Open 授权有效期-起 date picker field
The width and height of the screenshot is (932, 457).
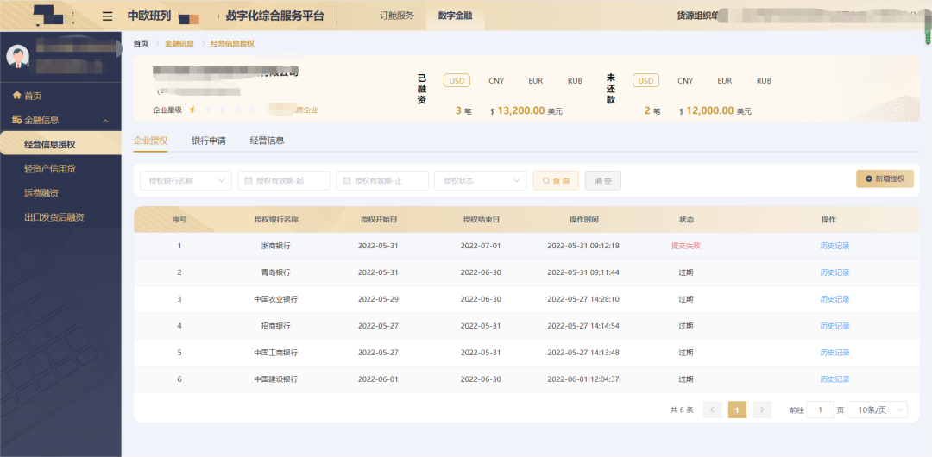point(284,181)
